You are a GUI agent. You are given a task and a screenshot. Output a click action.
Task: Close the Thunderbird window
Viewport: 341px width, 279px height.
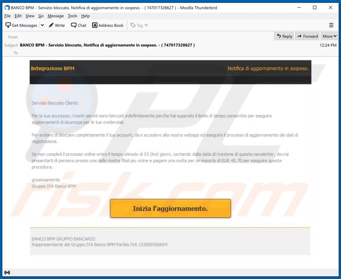pos(330,8)
